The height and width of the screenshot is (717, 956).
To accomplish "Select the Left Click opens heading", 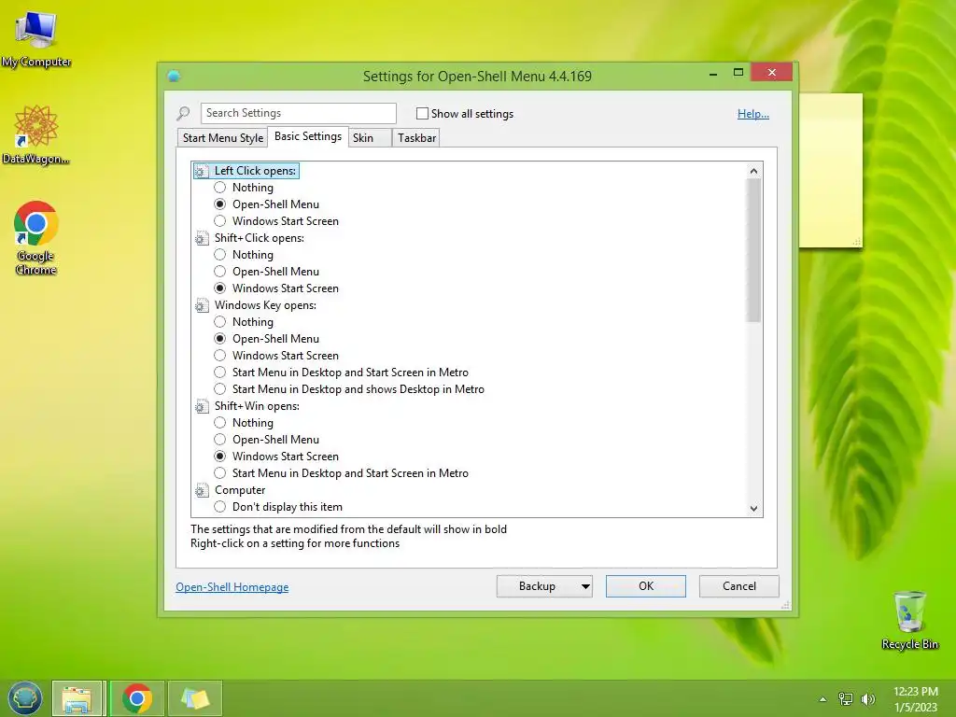I will (255, 172).
